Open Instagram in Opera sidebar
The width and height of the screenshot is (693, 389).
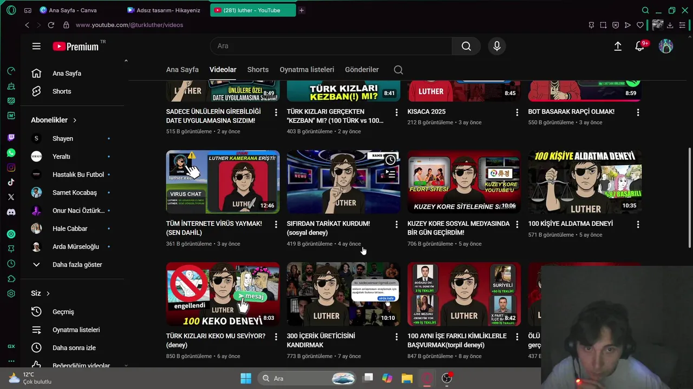pyautogui.click(x=11, y=167)
